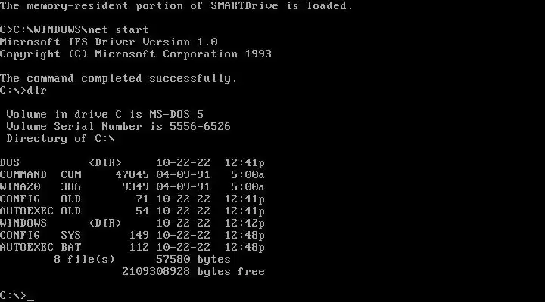Click the Volume Serial Number 5556-6526 line
This screenshot has height=302, width=545.
tap(118, 127)
